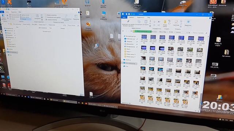Open the Жабра 25 стерео desktop folder
Screen dimensions: 234x131
click(218, 41)
